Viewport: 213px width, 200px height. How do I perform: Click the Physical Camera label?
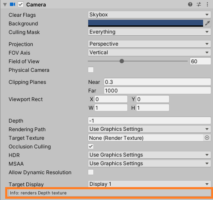tap(29, 70)
